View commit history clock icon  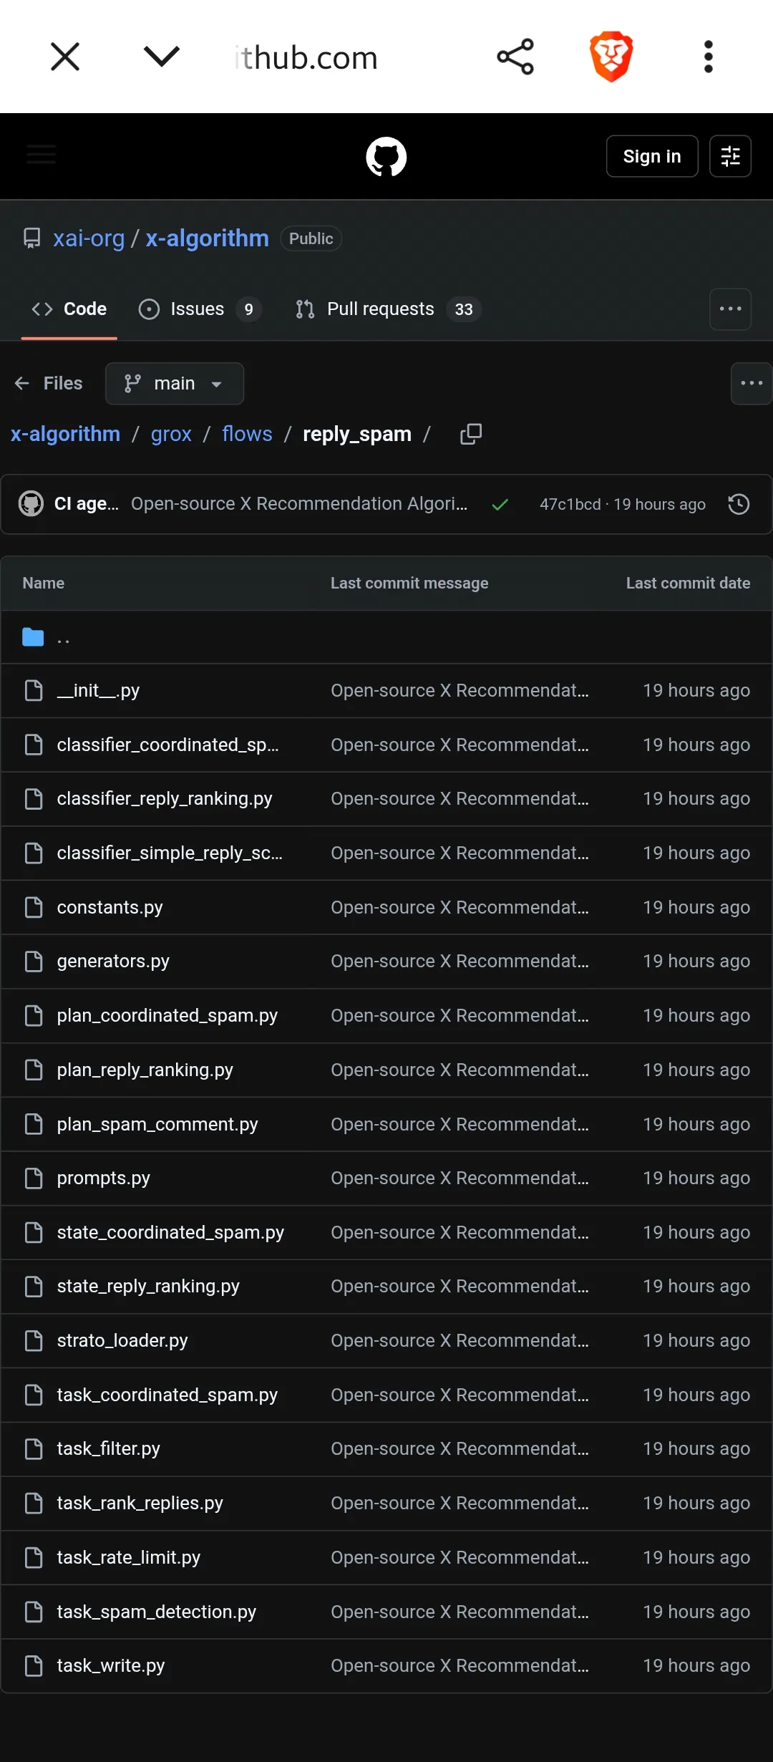point(739,504)
